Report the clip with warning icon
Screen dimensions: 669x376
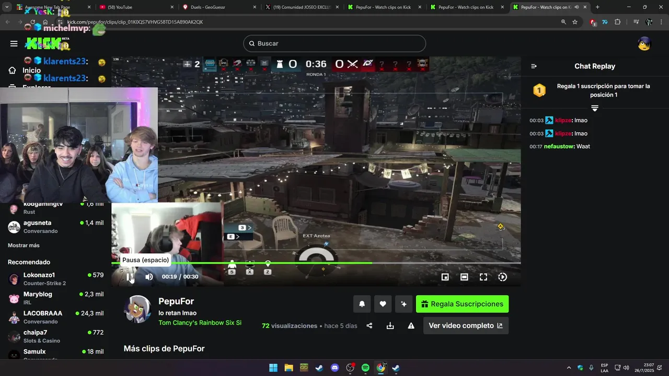[411, 325]
